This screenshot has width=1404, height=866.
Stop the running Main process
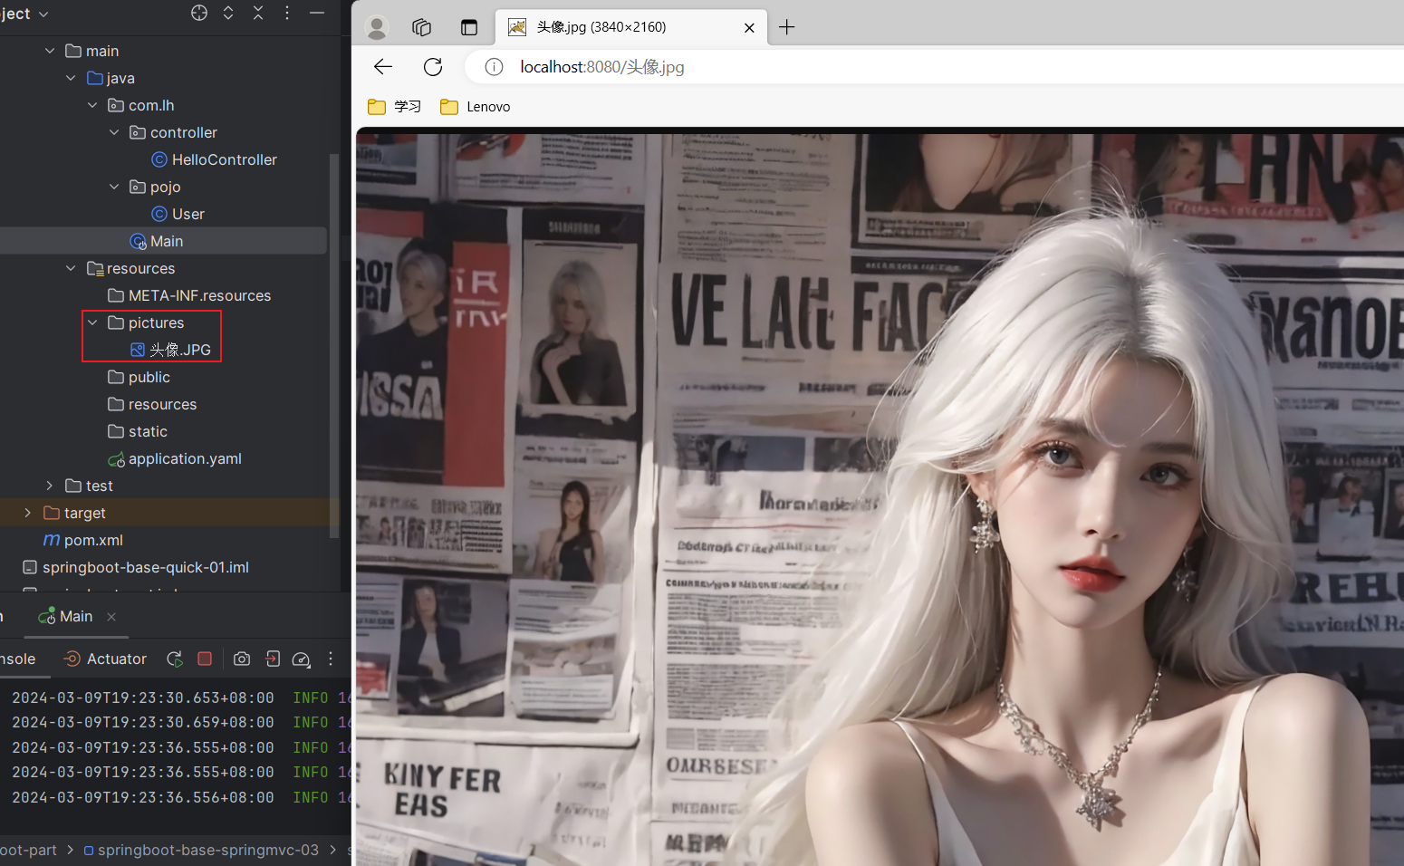(205, 659)
